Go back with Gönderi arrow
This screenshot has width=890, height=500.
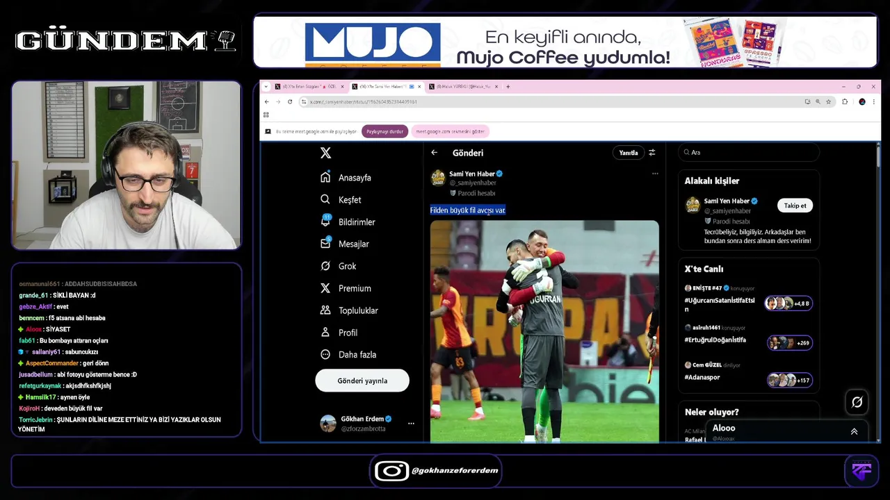pos(435,153)
